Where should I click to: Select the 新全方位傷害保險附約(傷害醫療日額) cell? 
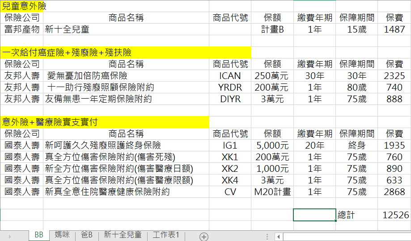pyautogui.click(x=126, y=169)
